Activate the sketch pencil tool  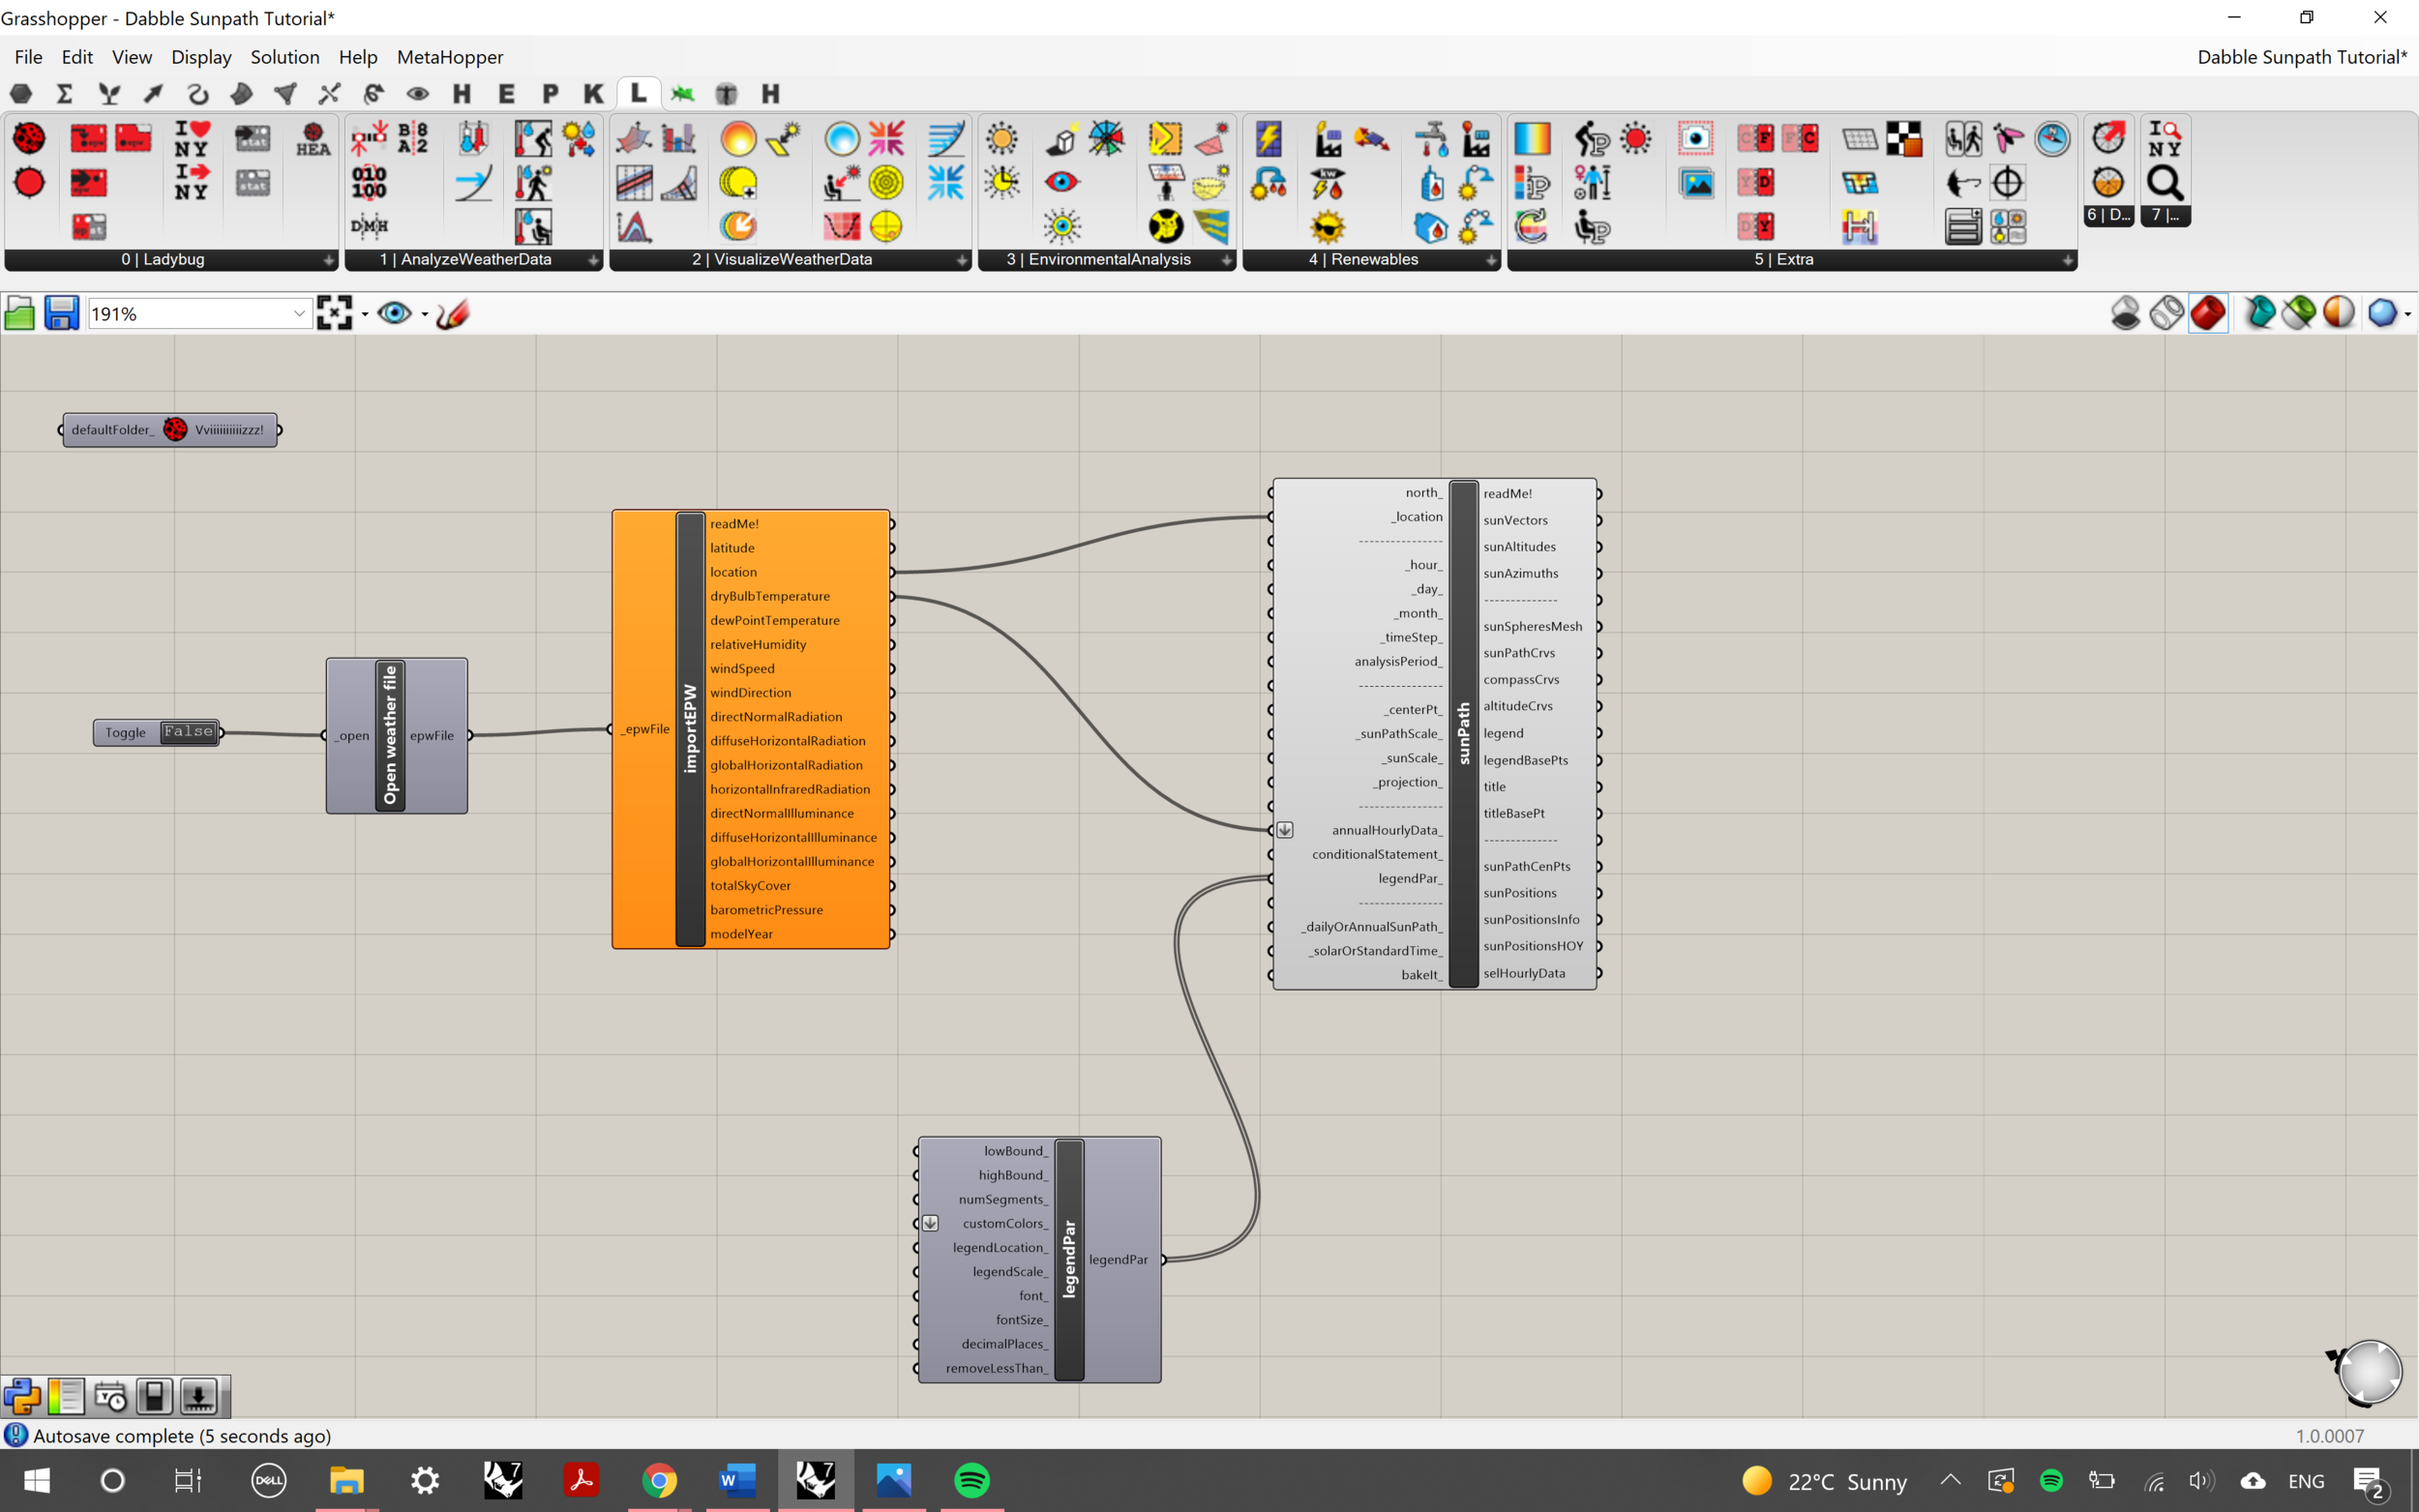453,314
